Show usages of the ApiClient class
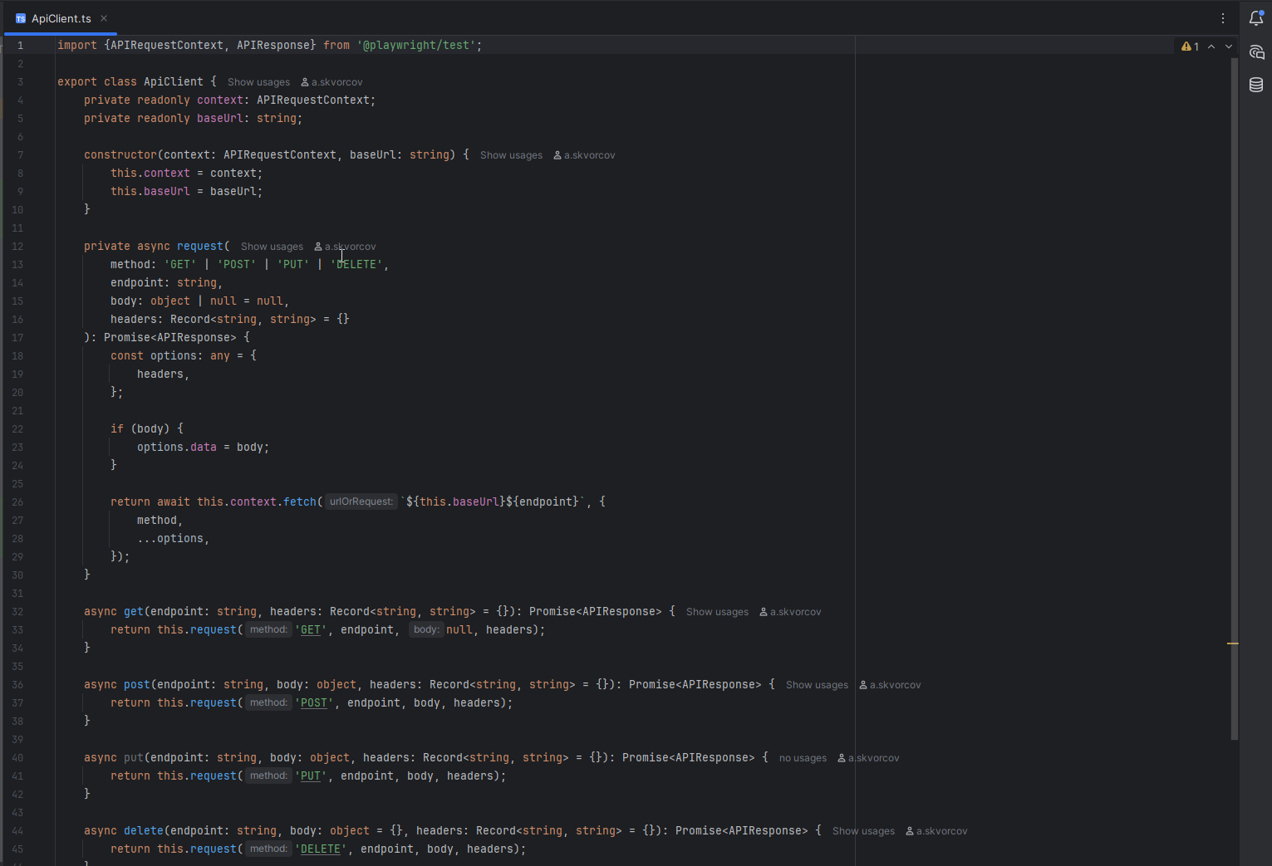1272x866 pixels. tap(258, 82)
